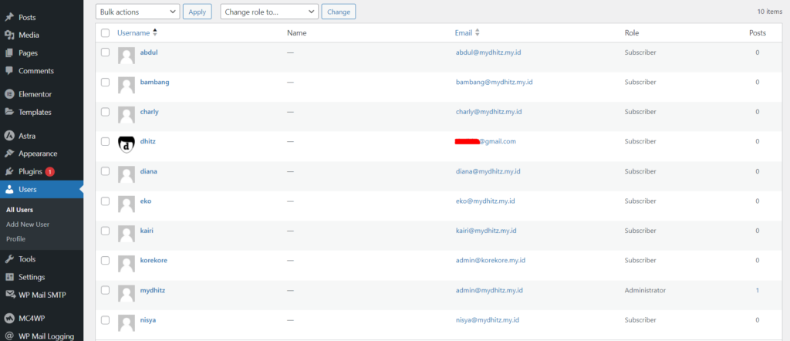Click the Templates folder icon

point(9,113)
